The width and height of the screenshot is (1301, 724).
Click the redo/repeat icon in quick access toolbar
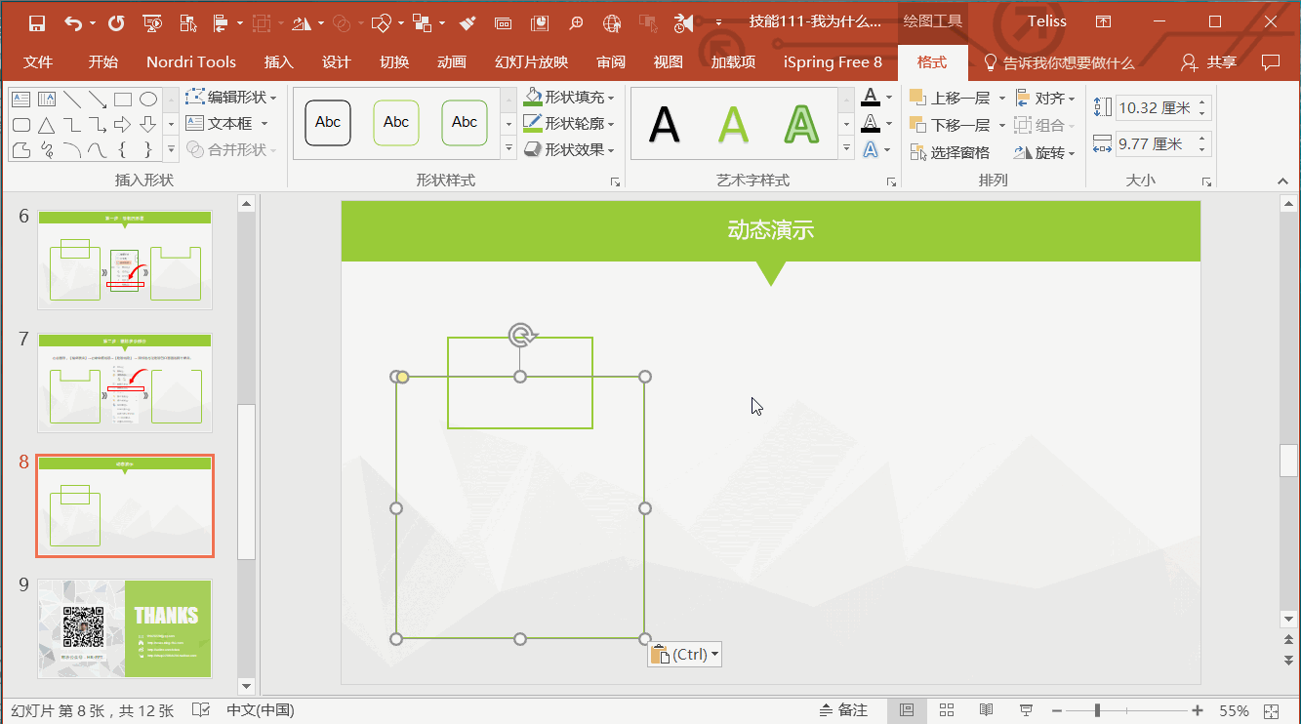pos(116,22)
